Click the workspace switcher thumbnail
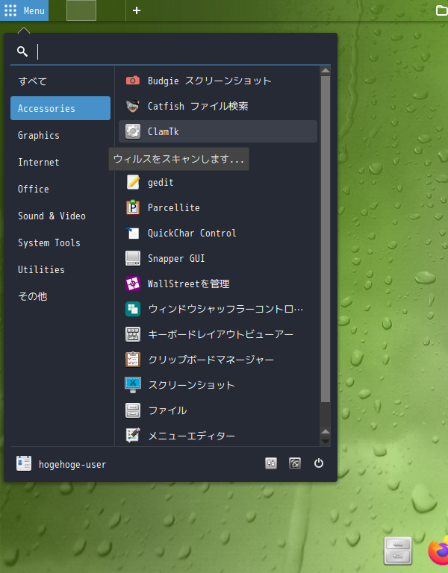 [81, 10]
